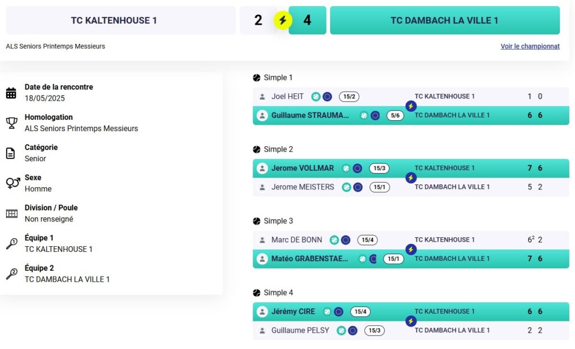Click the 15/2 ranking badge for Joel HEIT
Viewport: 575px width, 349px height.
pyautogui.click(x=349, y=97)
